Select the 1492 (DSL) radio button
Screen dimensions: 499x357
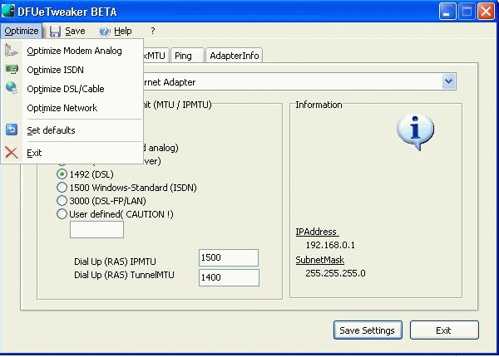62,174
